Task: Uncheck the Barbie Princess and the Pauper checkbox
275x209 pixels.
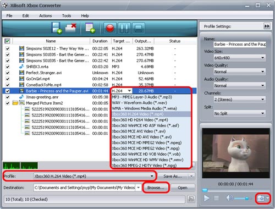Action: click(8, 91)
